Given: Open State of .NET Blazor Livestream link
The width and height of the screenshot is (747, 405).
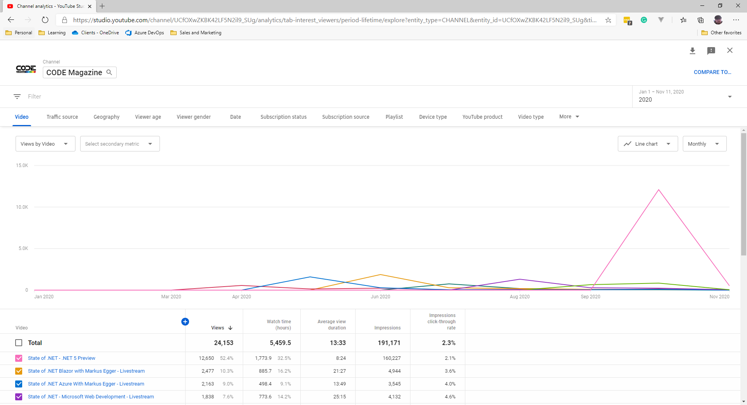Looking at the screenshot, I should pyautogui.click(x=86, y=371).
